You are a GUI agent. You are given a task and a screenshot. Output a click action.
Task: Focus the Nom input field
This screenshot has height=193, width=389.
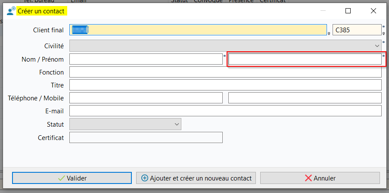(x=146, y=59)
